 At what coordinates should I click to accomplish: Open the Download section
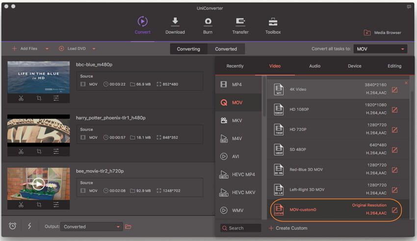175,25
